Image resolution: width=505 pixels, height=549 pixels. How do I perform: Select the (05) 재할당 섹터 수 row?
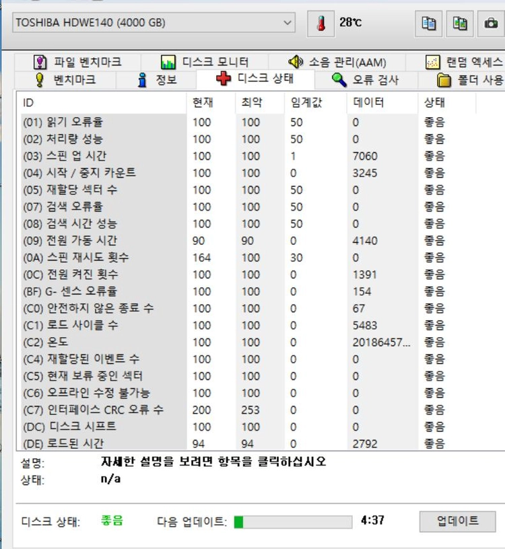261,190
